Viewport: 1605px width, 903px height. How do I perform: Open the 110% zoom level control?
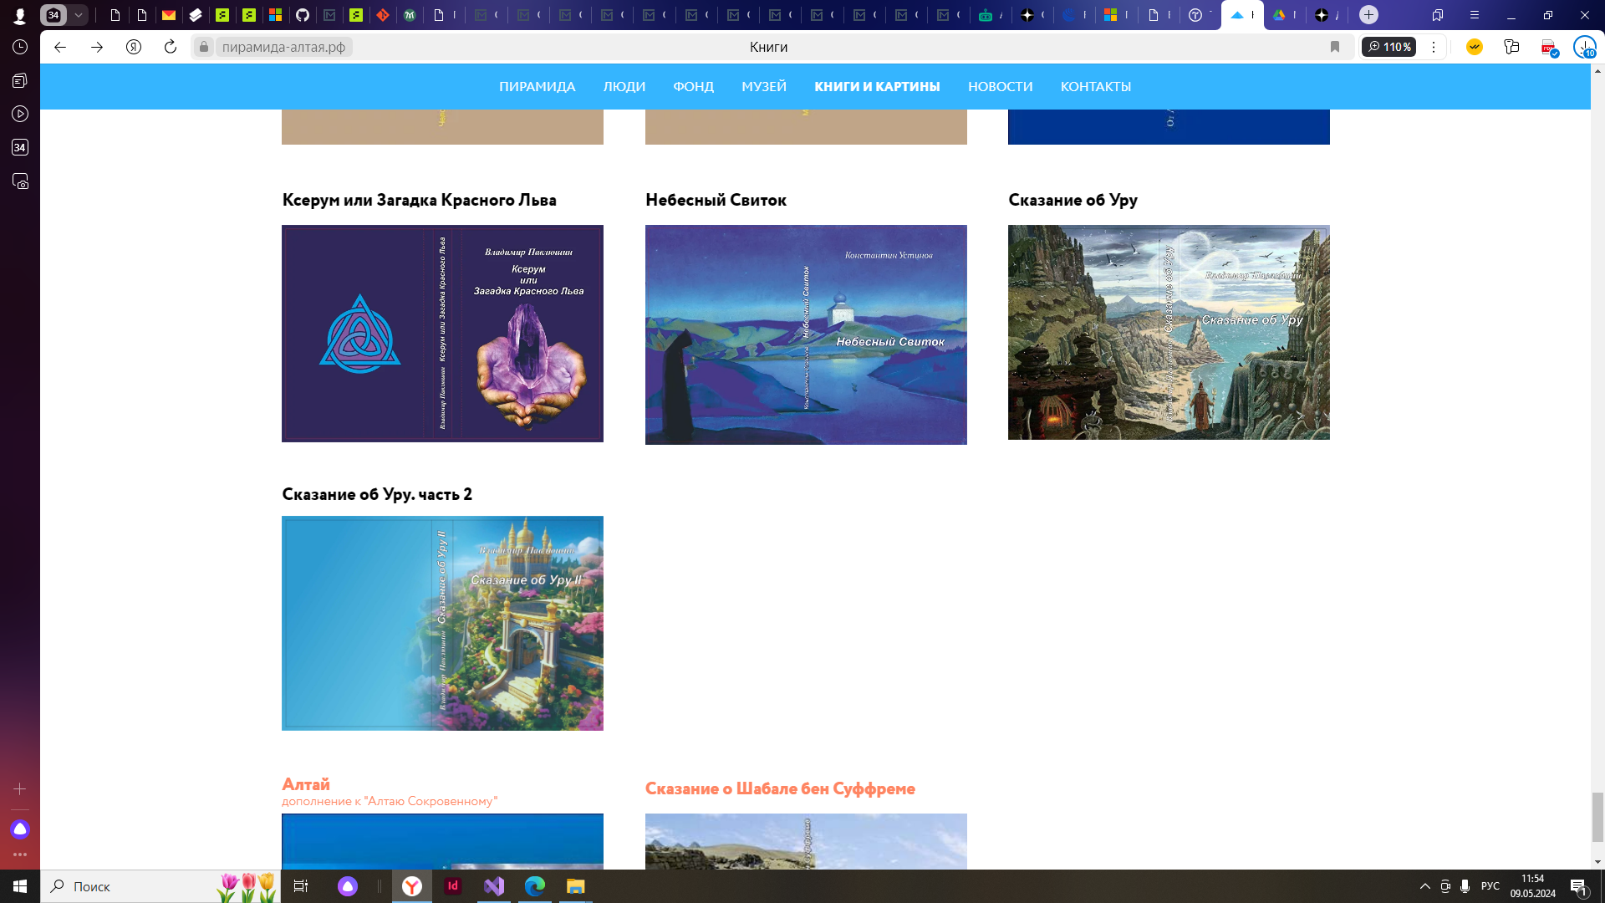[x=1388, y=47]
